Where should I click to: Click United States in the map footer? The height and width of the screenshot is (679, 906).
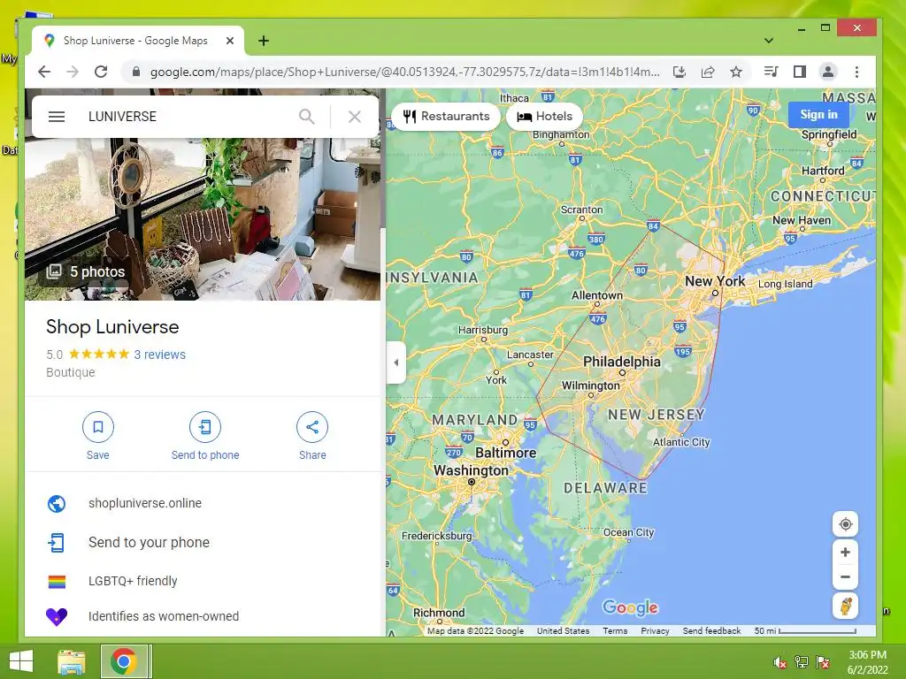pyautogui.click(x=563, y=631)
